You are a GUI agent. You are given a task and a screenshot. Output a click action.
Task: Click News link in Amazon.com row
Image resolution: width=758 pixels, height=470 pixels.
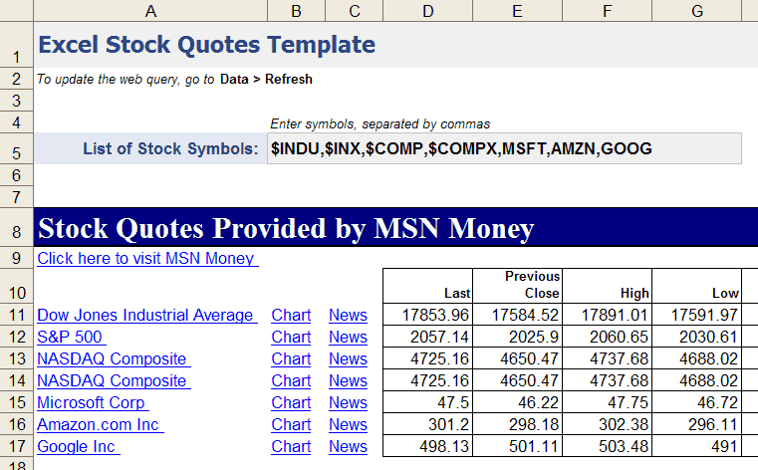pyautogui.click(x=348, y=425)
